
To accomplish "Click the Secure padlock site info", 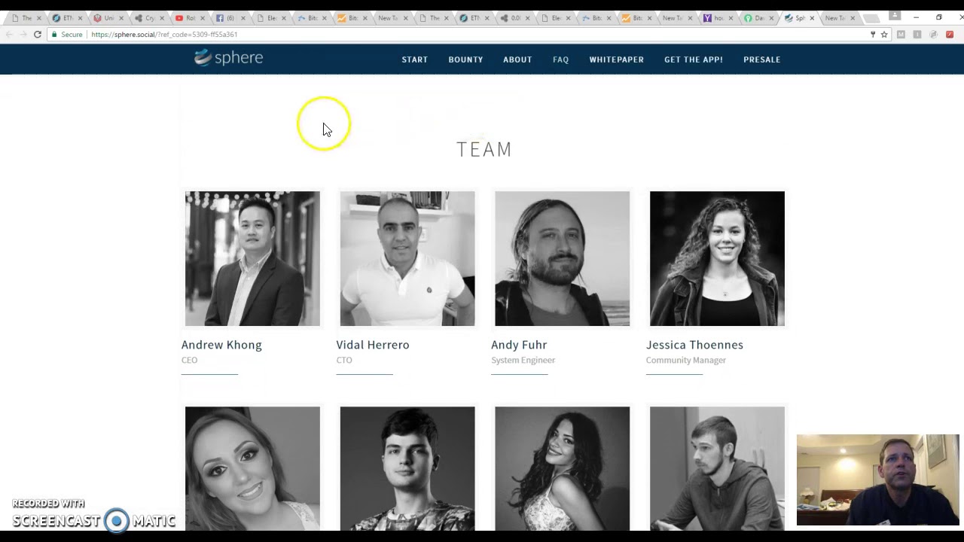I will 68,35.
